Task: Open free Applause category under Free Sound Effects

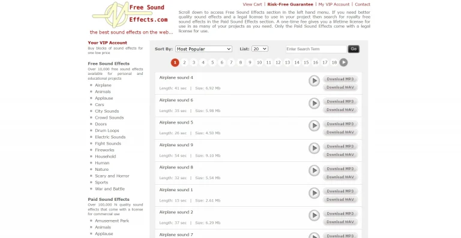Action: click(104, 98)
